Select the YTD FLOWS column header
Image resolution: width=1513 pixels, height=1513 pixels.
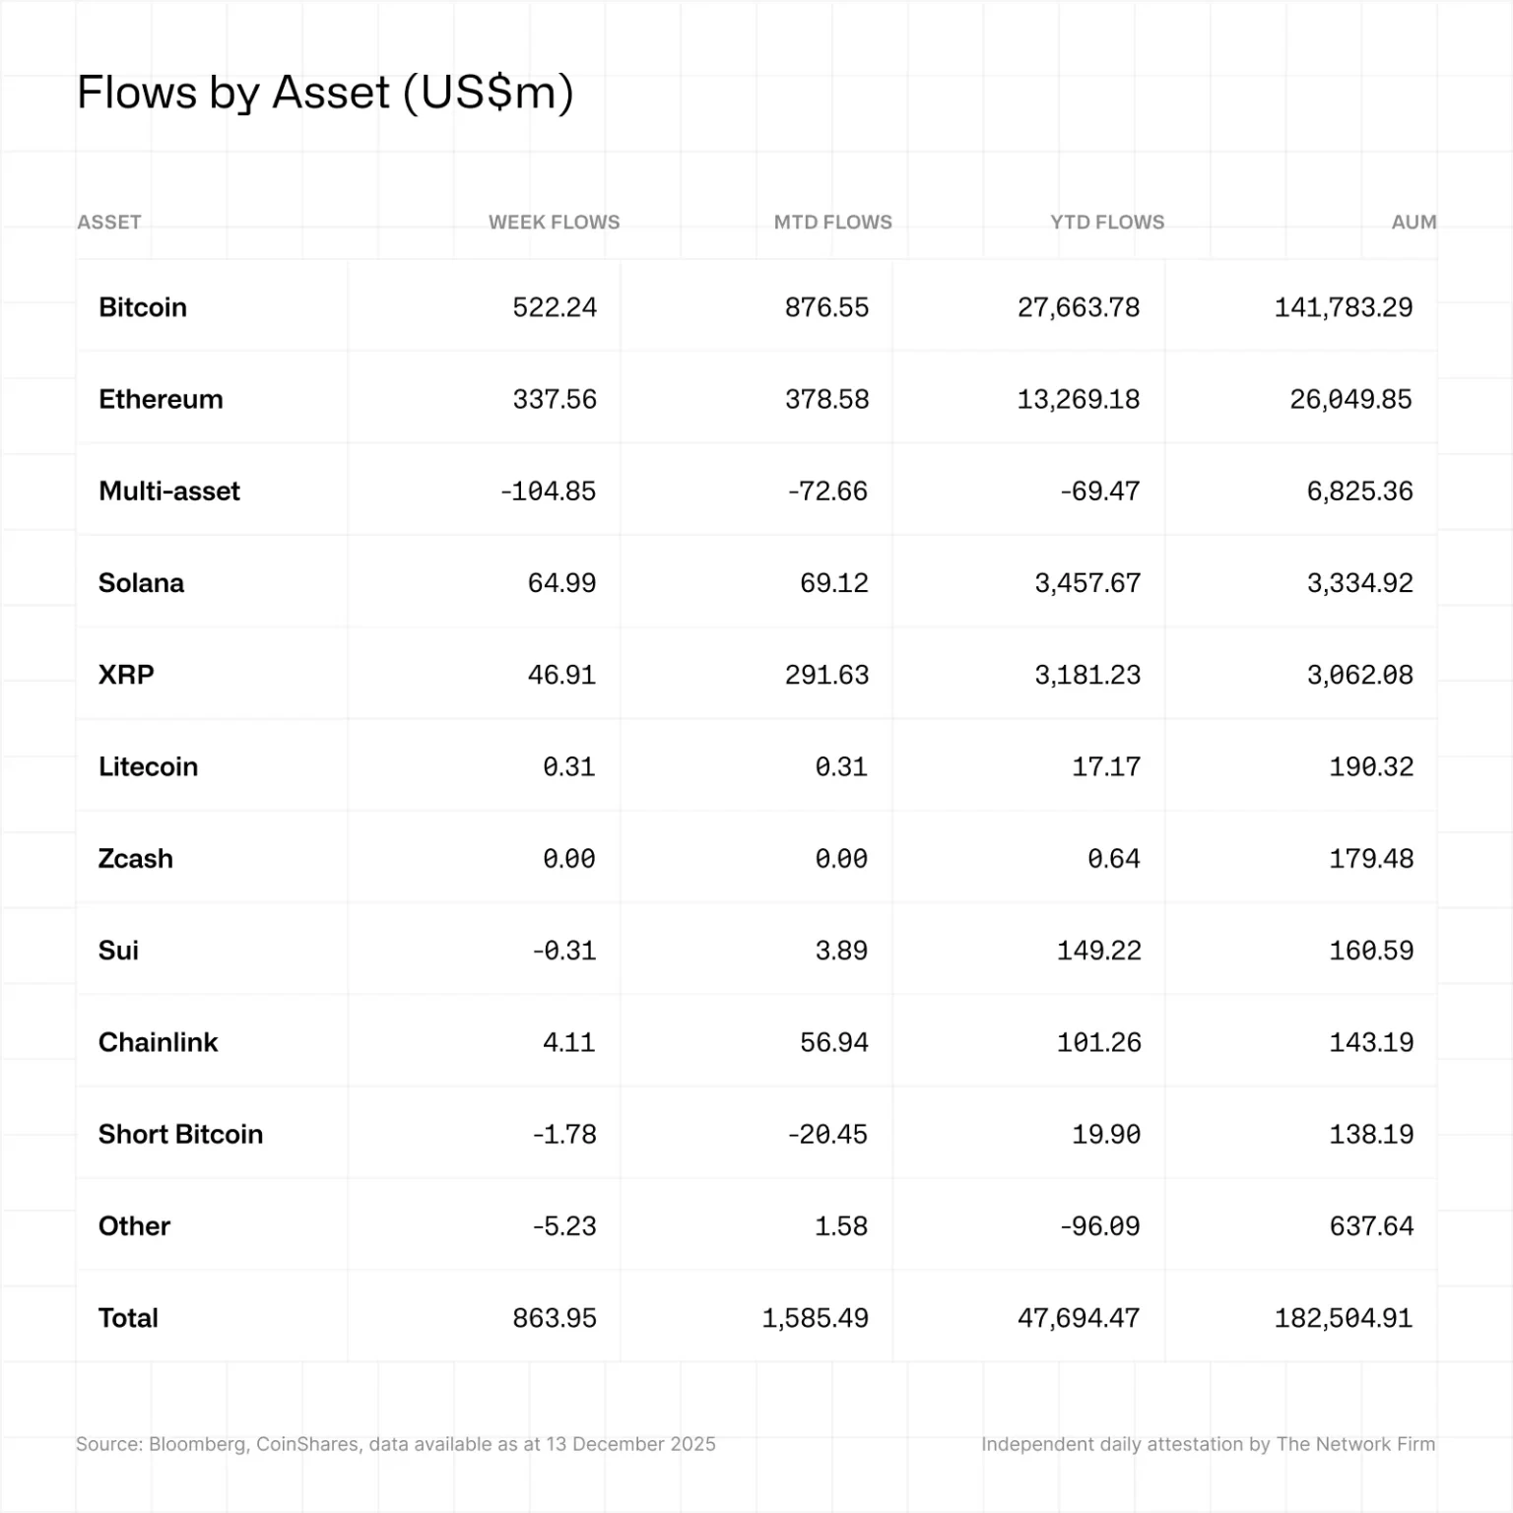click(x=1107, y=223)
